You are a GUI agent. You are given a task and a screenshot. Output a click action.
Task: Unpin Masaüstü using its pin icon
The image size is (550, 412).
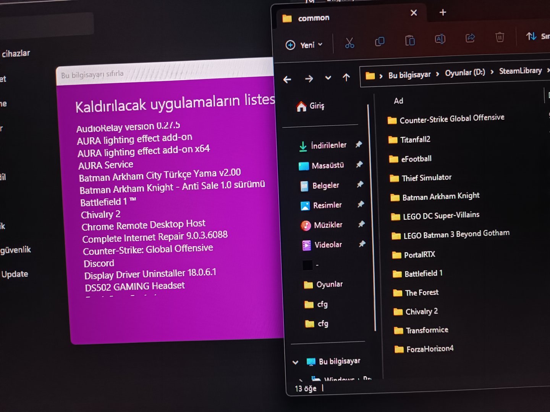click(359, 164)
